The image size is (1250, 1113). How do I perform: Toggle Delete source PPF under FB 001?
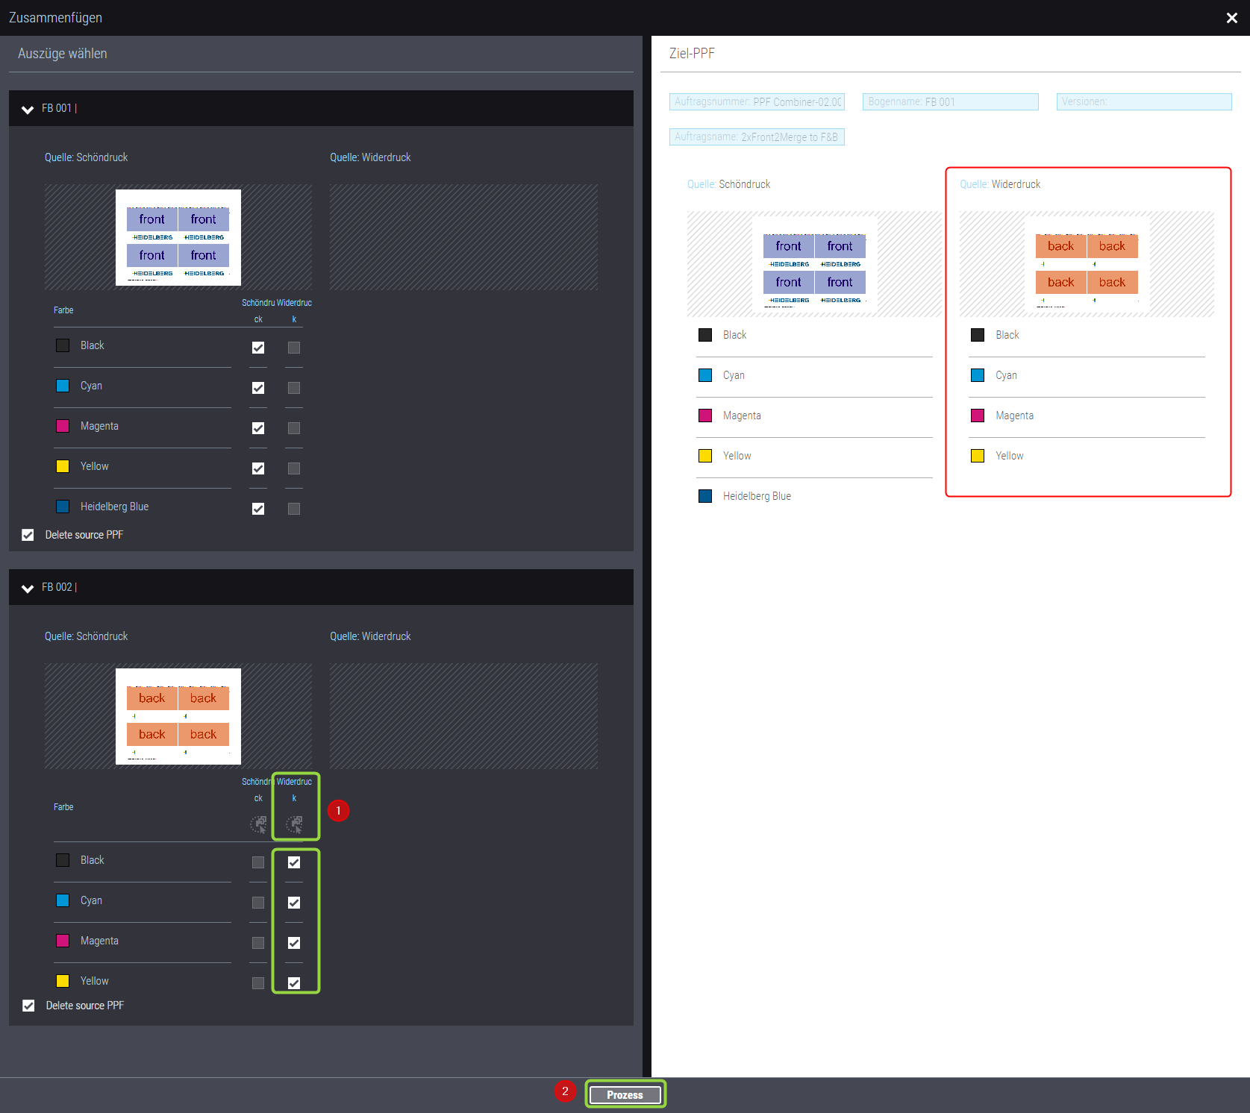(28, 535)
